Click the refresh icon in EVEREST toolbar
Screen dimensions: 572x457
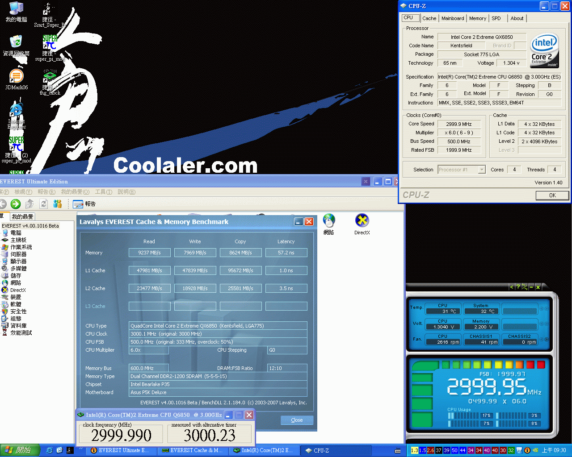tap(43, 204)
